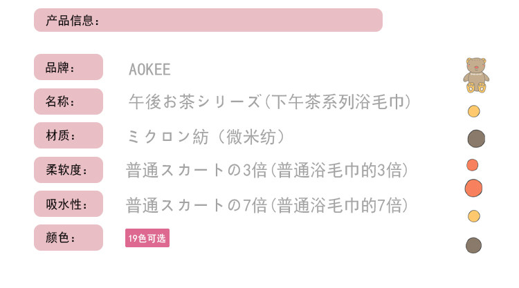Pick the upper dark brown dot
The width and height of the screenshot is (519, 288).
click(x=475, y=138)
